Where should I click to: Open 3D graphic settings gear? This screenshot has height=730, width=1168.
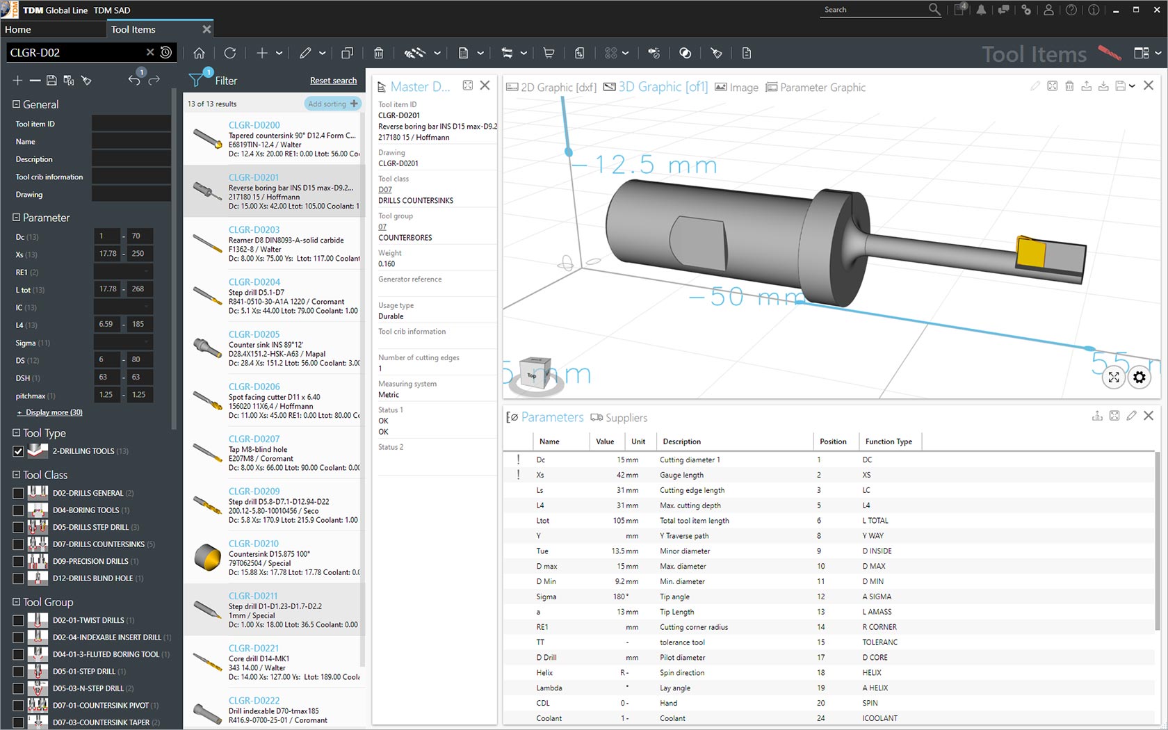point(1139,378)
